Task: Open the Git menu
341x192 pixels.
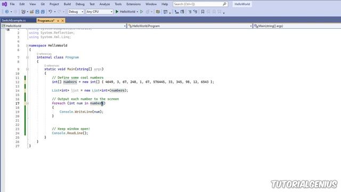Action: 43,4
